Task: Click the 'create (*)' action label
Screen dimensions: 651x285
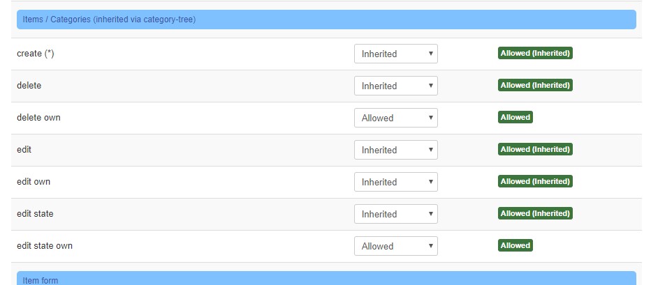Action: point(36,54)
